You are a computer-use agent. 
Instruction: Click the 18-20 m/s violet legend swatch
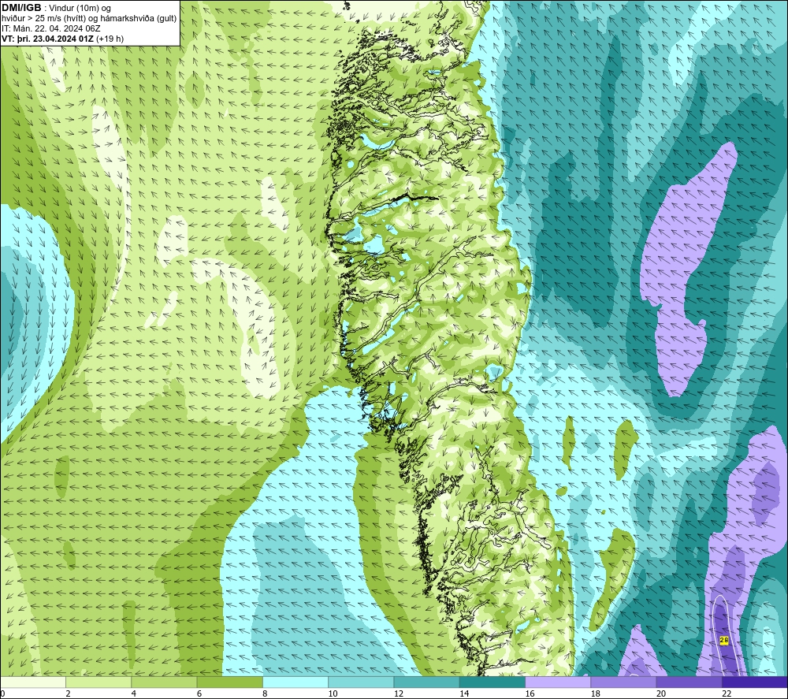point(623,682)
